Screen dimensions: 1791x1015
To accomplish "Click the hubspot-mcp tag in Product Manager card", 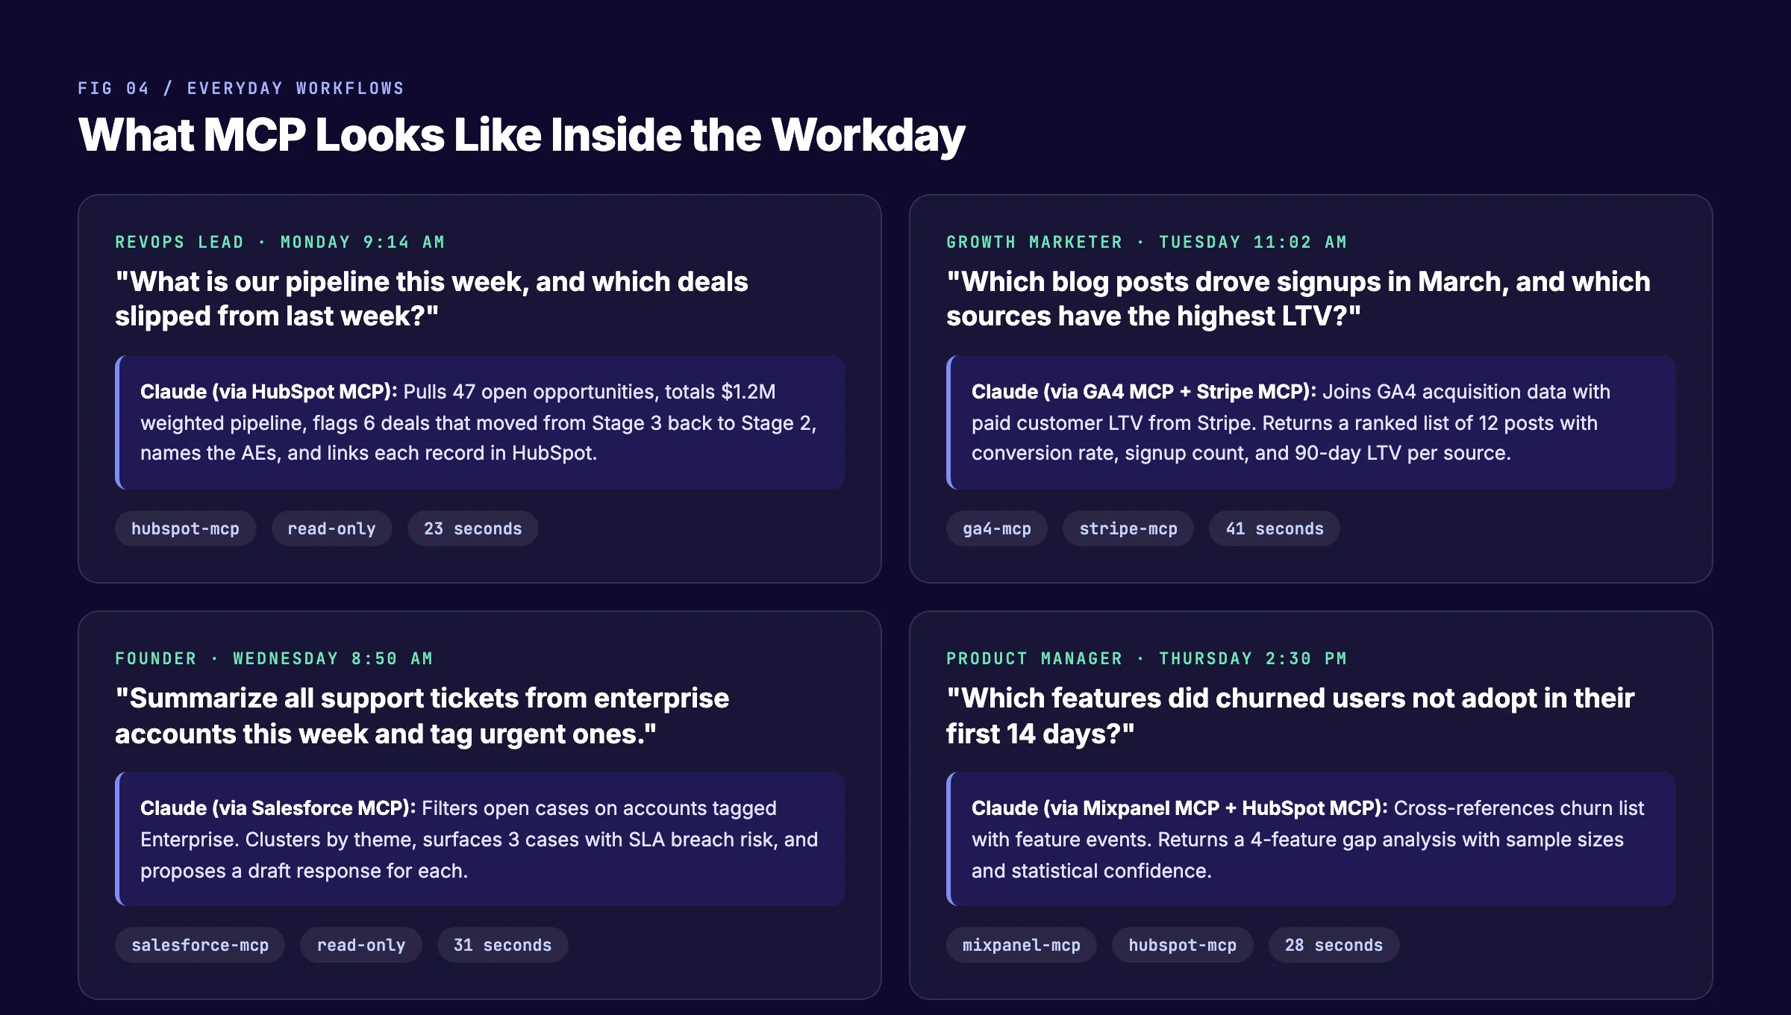I will pyautogui.click(x=1182, y=945).
